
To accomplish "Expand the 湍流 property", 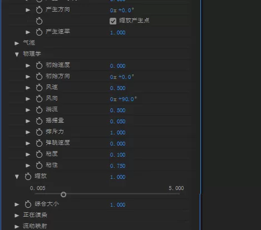I will point(28,110).
